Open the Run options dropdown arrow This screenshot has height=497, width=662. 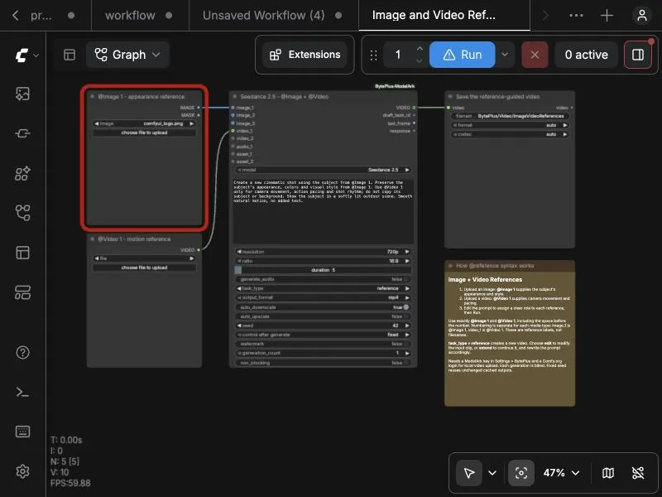coord(505,55)
